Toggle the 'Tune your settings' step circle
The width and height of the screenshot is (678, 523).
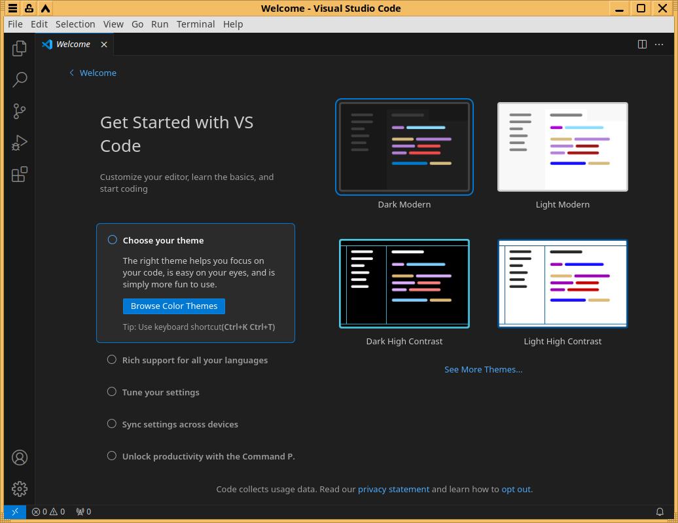pyautogui.click(x=112, y=391)
